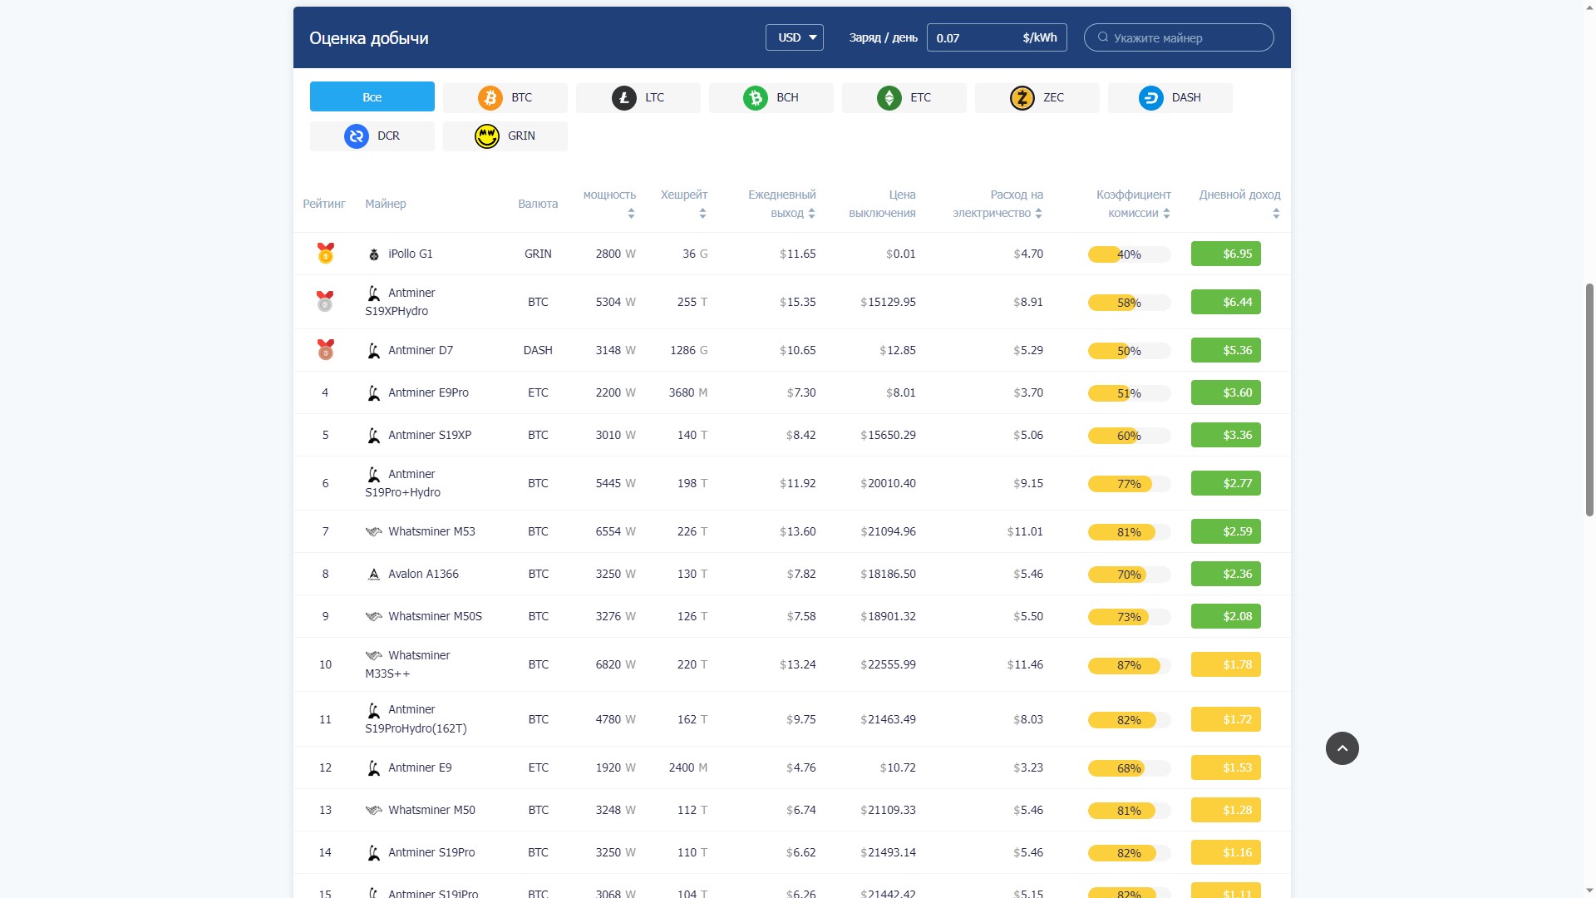Click the scroll-to-top arrow button
Image resolution: width=1596 pixels, height=898 pixels.
click(1342, 748)
